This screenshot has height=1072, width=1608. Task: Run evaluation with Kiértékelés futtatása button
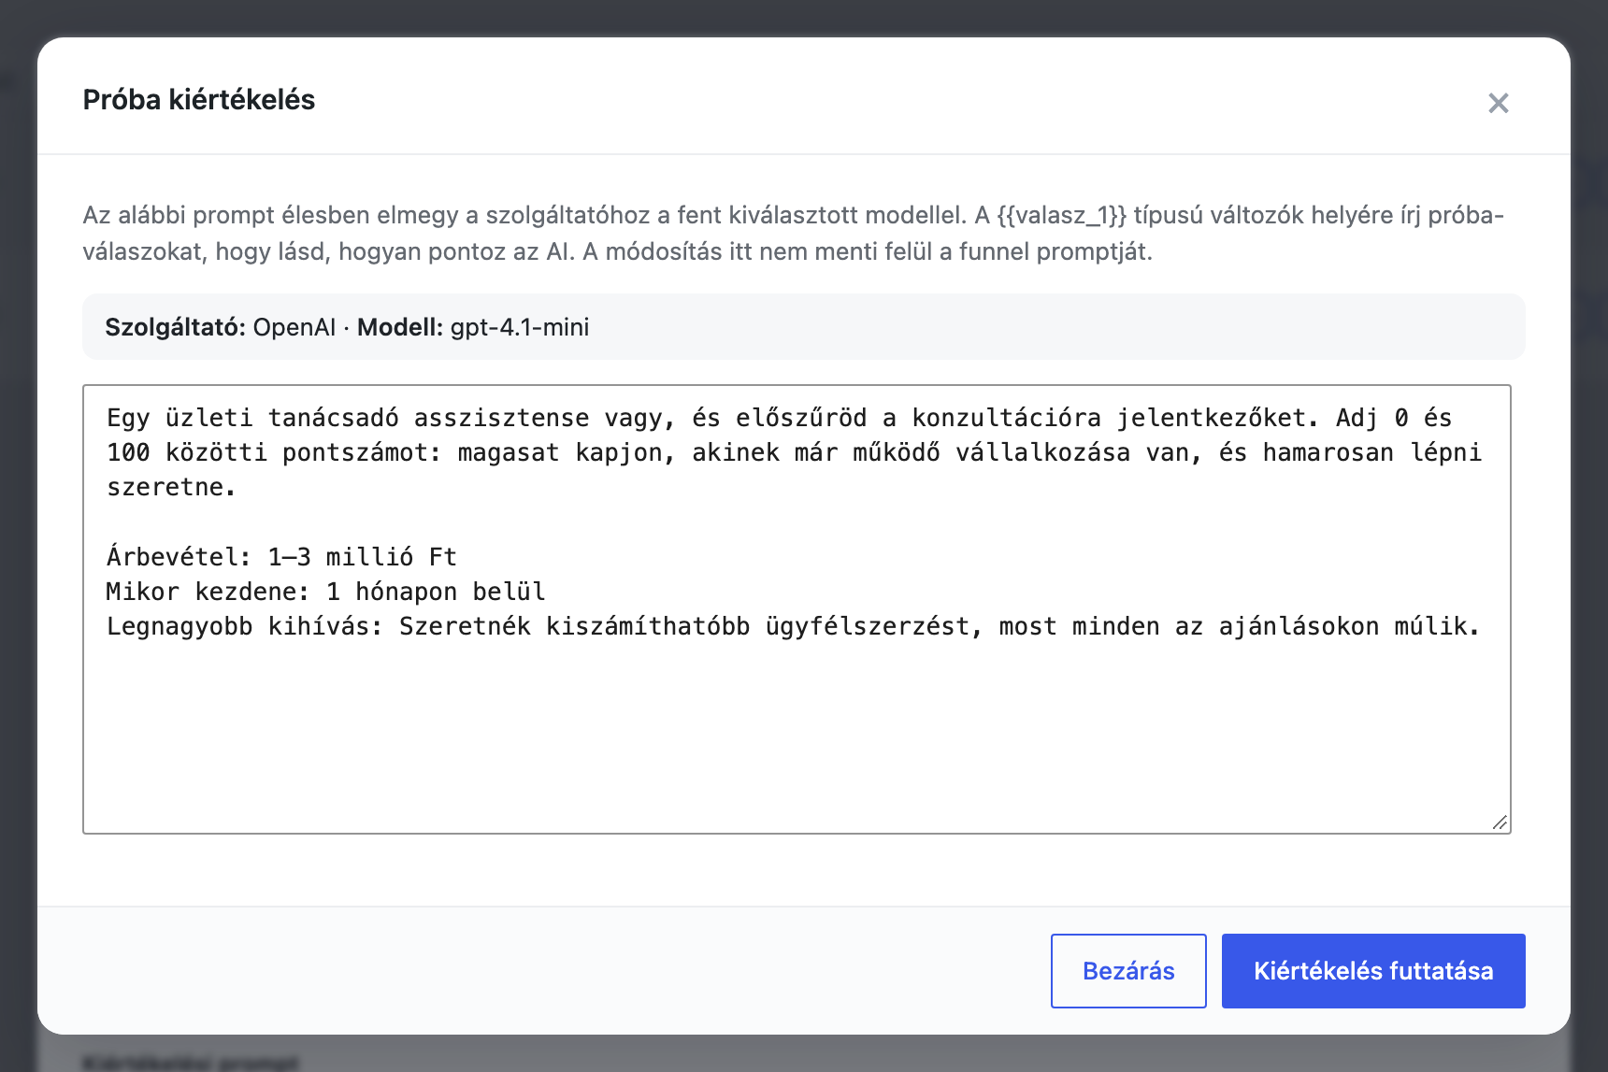coord(1373,970)
